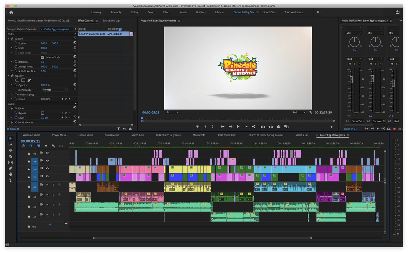
Task: Toggle nest sequence insert mode
Action: [23, 146]
